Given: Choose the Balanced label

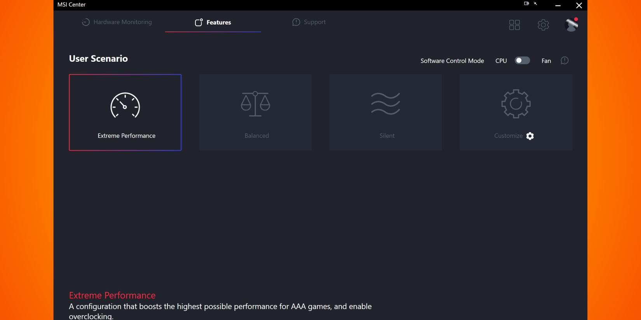Looking at the screenshot, I should [x=256, y=136].
